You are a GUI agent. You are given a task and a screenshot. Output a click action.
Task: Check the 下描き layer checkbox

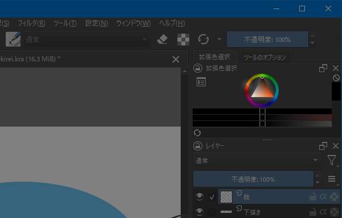212,212
